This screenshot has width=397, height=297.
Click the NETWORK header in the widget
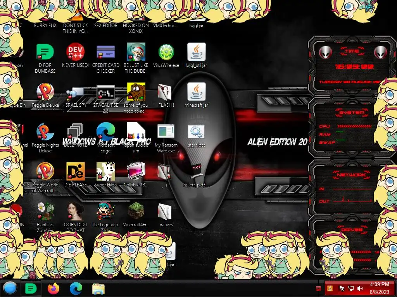point(351,175)
